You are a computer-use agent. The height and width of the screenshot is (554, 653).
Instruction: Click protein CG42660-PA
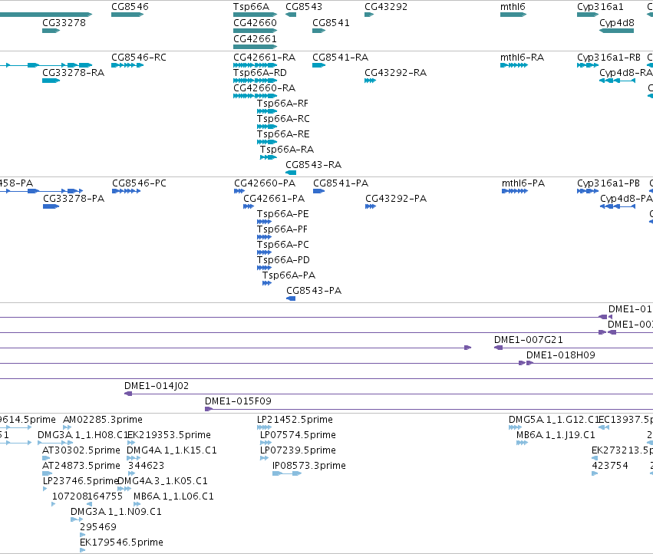(x=239, y=191)
